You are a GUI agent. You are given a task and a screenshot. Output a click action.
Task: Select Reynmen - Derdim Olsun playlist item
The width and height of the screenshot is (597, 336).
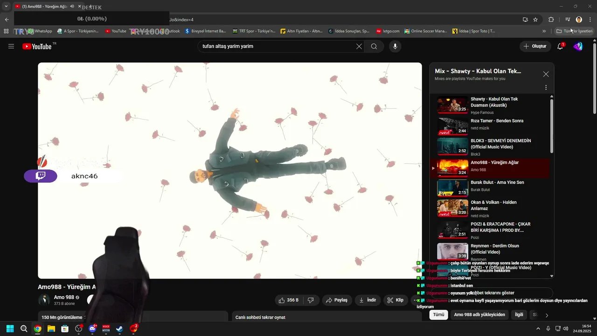tap(490, 252)
